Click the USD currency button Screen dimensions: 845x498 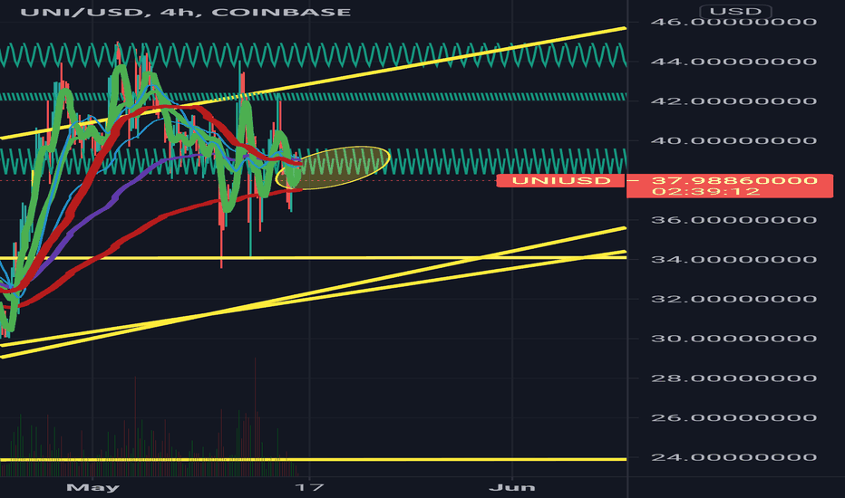[x=735, y=11]
